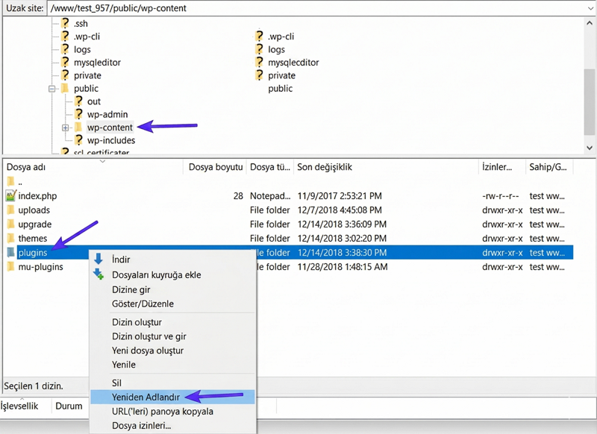
Task: Collapse the public folder tree node
Action: (52, 89)
